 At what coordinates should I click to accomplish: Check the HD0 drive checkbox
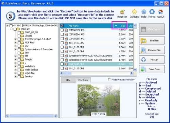pos(11,26)
